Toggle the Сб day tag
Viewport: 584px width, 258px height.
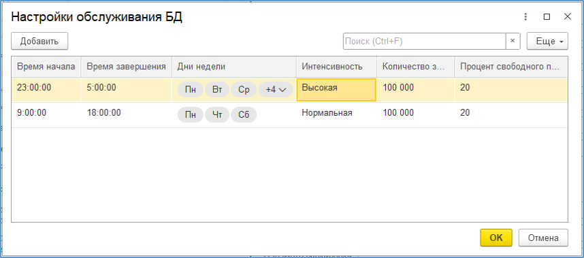[x=244, y=115]
